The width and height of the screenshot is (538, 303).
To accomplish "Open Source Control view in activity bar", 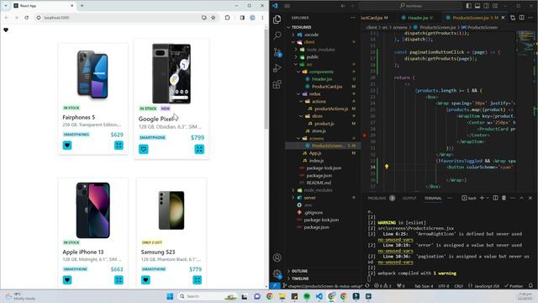I will 277,52.
